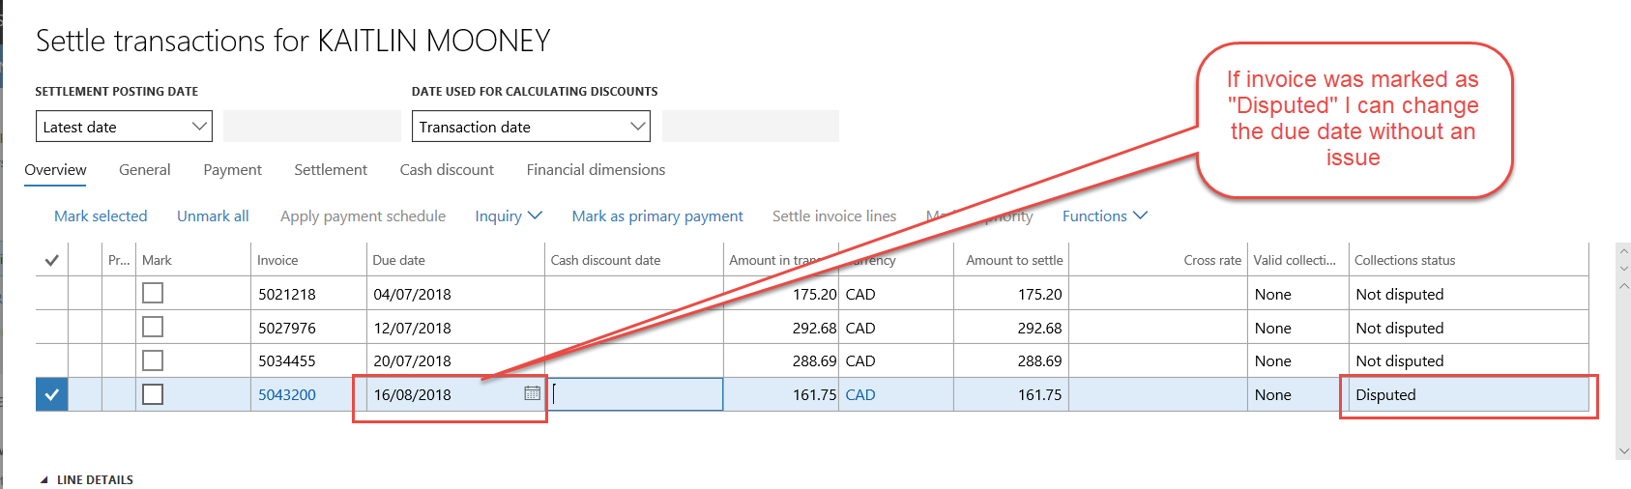The height and width of the screenshot is (489, 1631).
Task: Expand the Functions menu
Action: (x=1104, y=216)
